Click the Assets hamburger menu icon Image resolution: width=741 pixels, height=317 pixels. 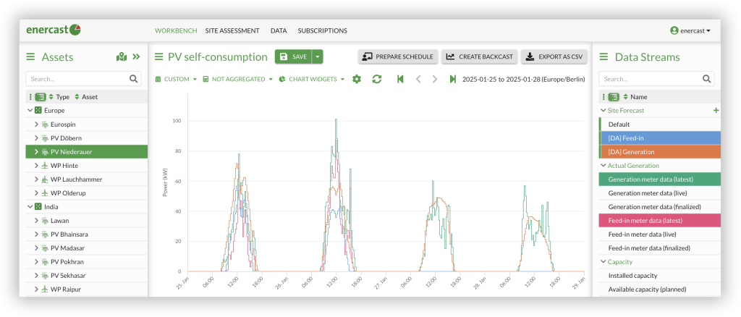(30, 56)
